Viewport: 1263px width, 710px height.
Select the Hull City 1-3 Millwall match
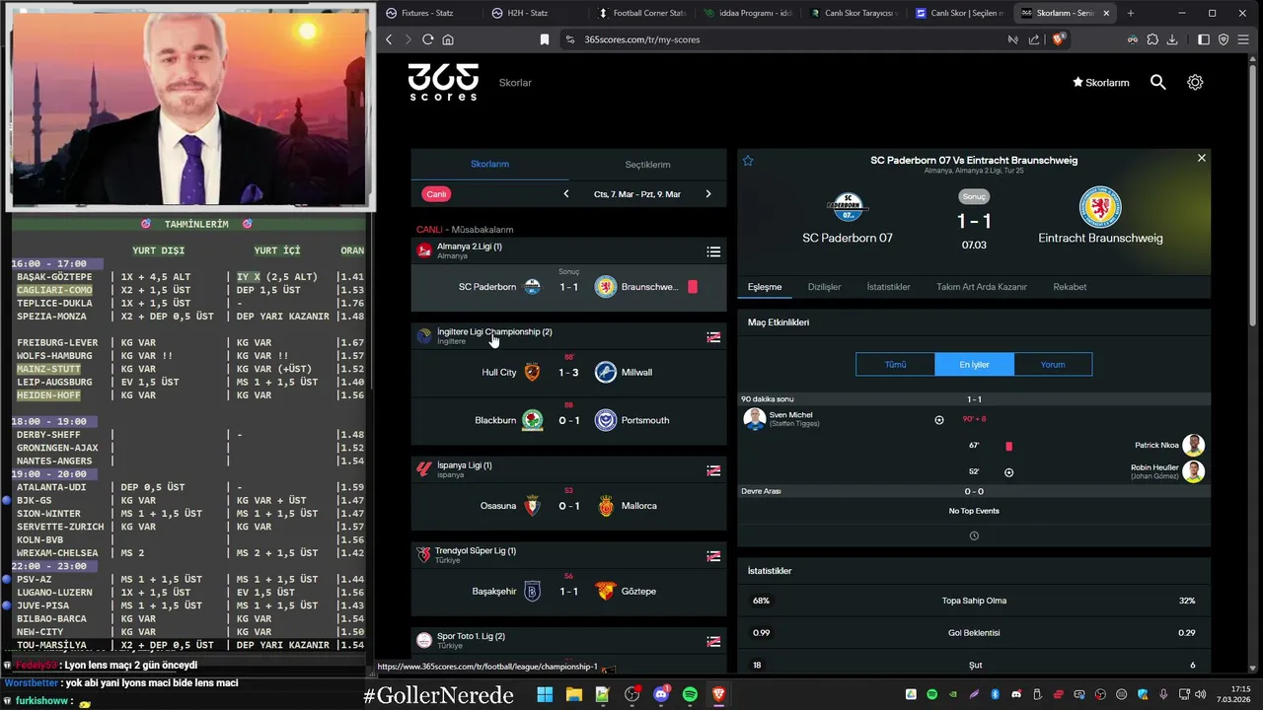[568, 372]
